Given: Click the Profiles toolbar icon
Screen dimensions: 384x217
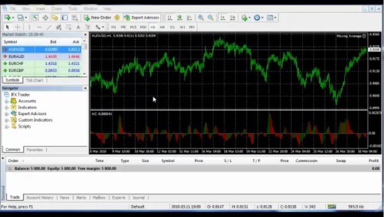Looking at the screenshot, I should (21, 18).
